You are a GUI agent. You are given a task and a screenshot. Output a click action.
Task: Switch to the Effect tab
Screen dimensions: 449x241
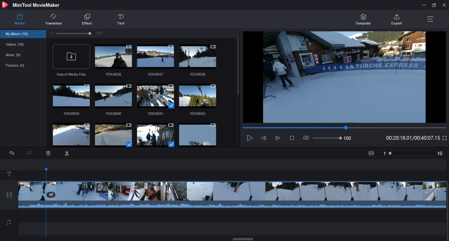point(87,19)
